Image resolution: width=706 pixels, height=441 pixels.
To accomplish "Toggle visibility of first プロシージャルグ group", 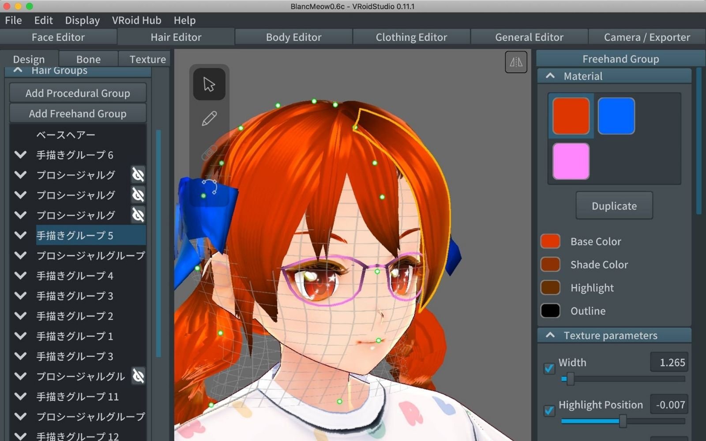I will point(138,175).
